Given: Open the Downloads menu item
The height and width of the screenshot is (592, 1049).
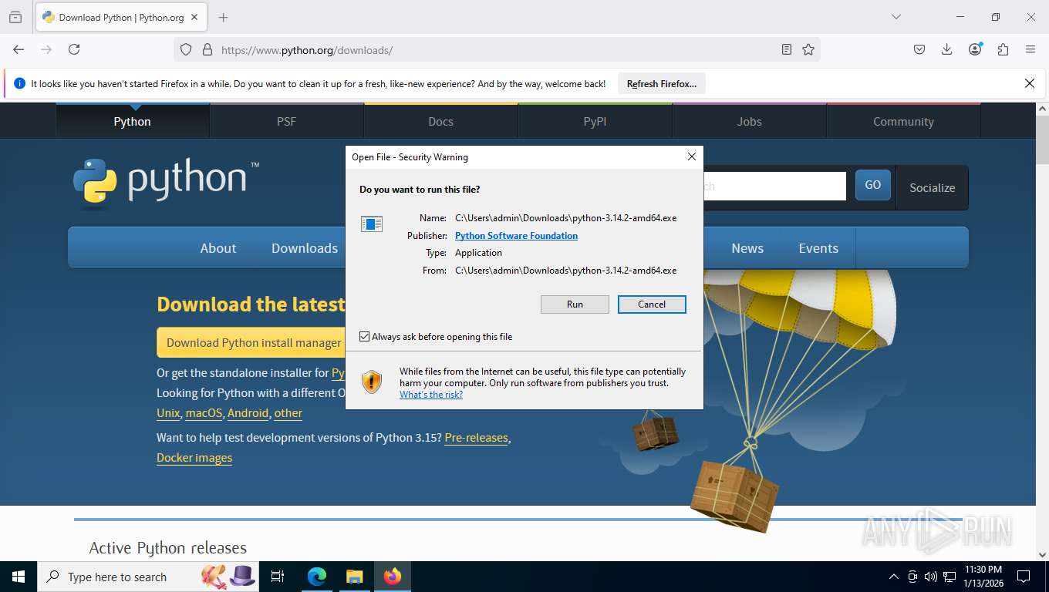Looking at the screenshot, I should 305,248.
